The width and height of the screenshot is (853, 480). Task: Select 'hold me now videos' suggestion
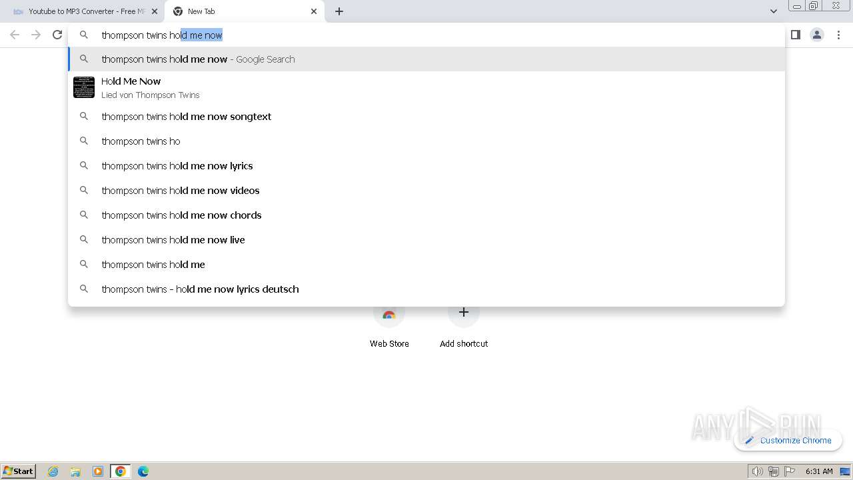pos(426,191)
